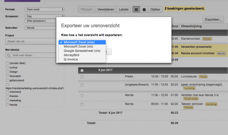The height and width of the screenshot is (135, 228).
Task: Switch to list view icon
Action: pyautogui.click(x=136, y=10)
